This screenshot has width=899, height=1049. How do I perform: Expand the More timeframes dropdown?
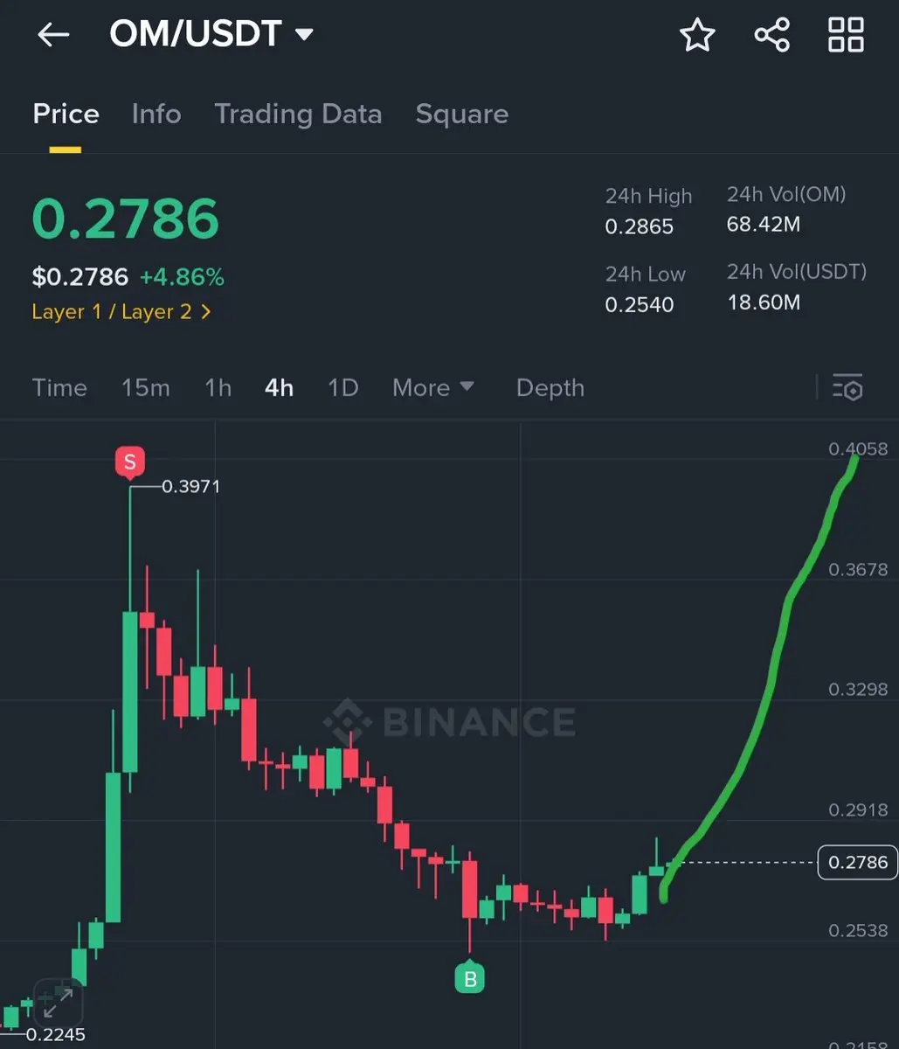433,387
